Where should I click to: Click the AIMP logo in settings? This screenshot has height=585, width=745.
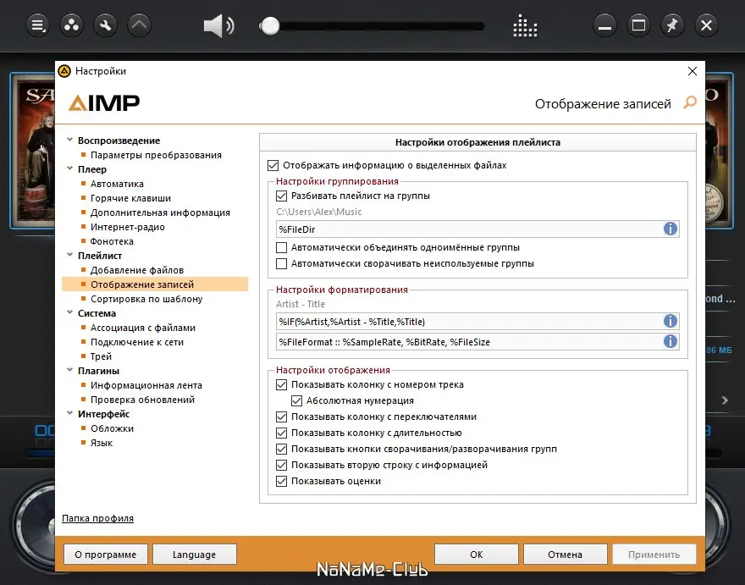(104, 102)
